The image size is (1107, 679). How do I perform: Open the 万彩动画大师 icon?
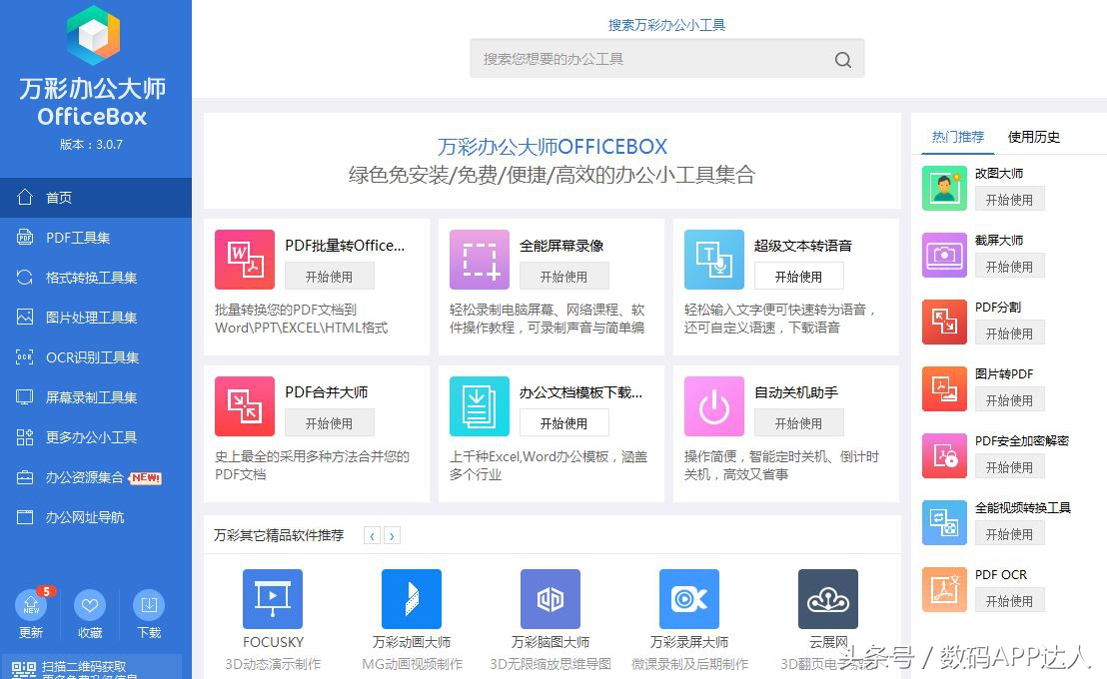412,599
